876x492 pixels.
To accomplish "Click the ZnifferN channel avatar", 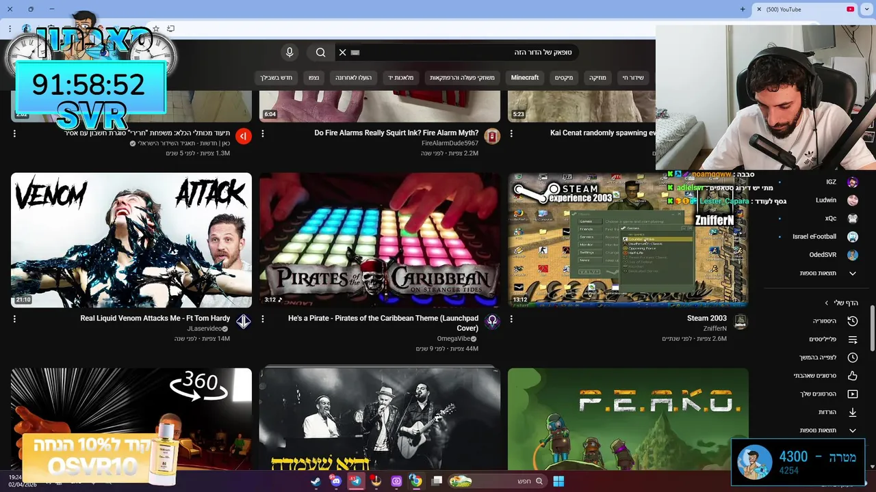I will (x=740, y=321).
